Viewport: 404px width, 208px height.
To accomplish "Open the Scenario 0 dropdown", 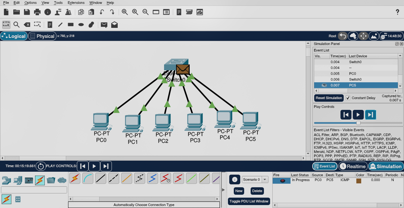I will click(265, 179).
